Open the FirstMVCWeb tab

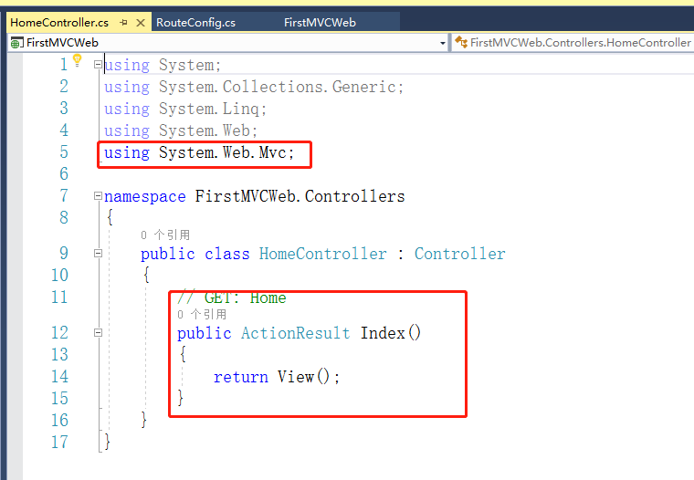click(320, 23)
